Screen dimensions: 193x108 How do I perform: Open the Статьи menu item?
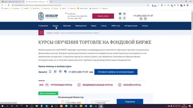click(x=104, y=26)
